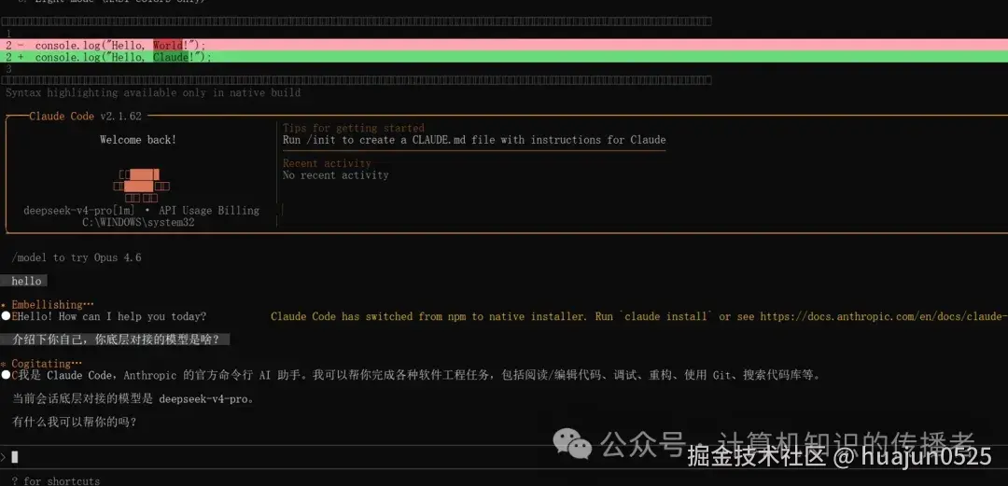
Task: Click '/model to try Opus 4.6' hint
Action: [x=77, y=257]
